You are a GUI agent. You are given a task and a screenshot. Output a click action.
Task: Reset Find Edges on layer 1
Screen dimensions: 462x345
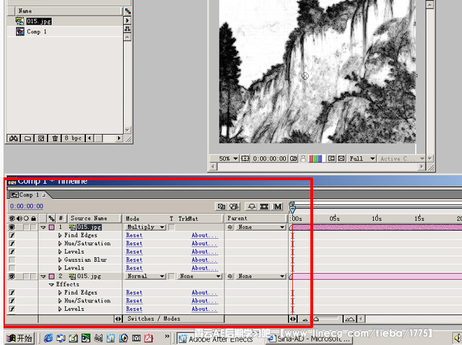[134, 235]
